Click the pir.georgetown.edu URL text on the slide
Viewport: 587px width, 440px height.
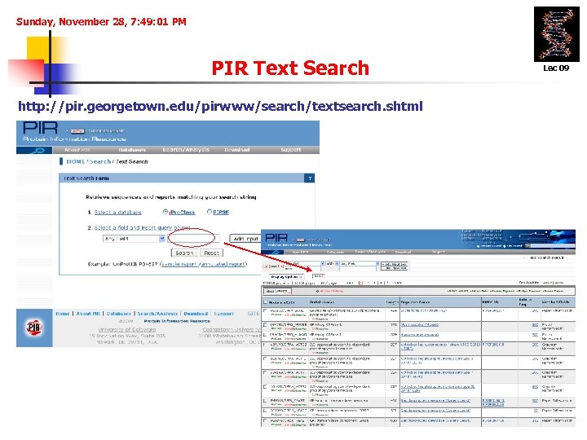point(220,106)
